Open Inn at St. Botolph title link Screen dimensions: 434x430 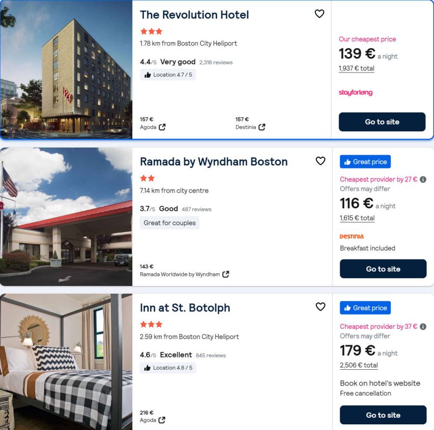click(x=185, y=308)
